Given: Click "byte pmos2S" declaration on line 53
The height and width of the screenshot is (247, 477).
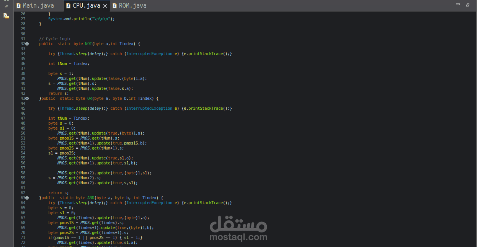Looking at the screenshot, I should (86, 148).
